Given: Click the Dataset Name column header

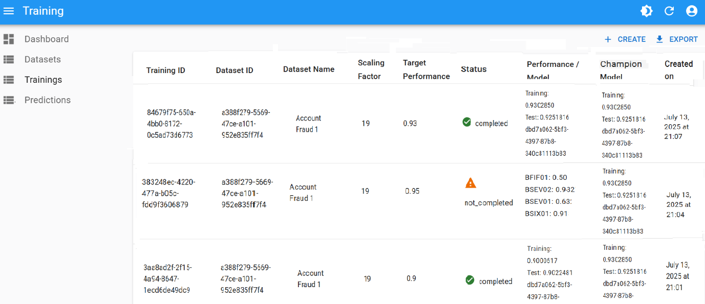Looking at the screenshot, I should pyautogui.click(x=309, y=69).
